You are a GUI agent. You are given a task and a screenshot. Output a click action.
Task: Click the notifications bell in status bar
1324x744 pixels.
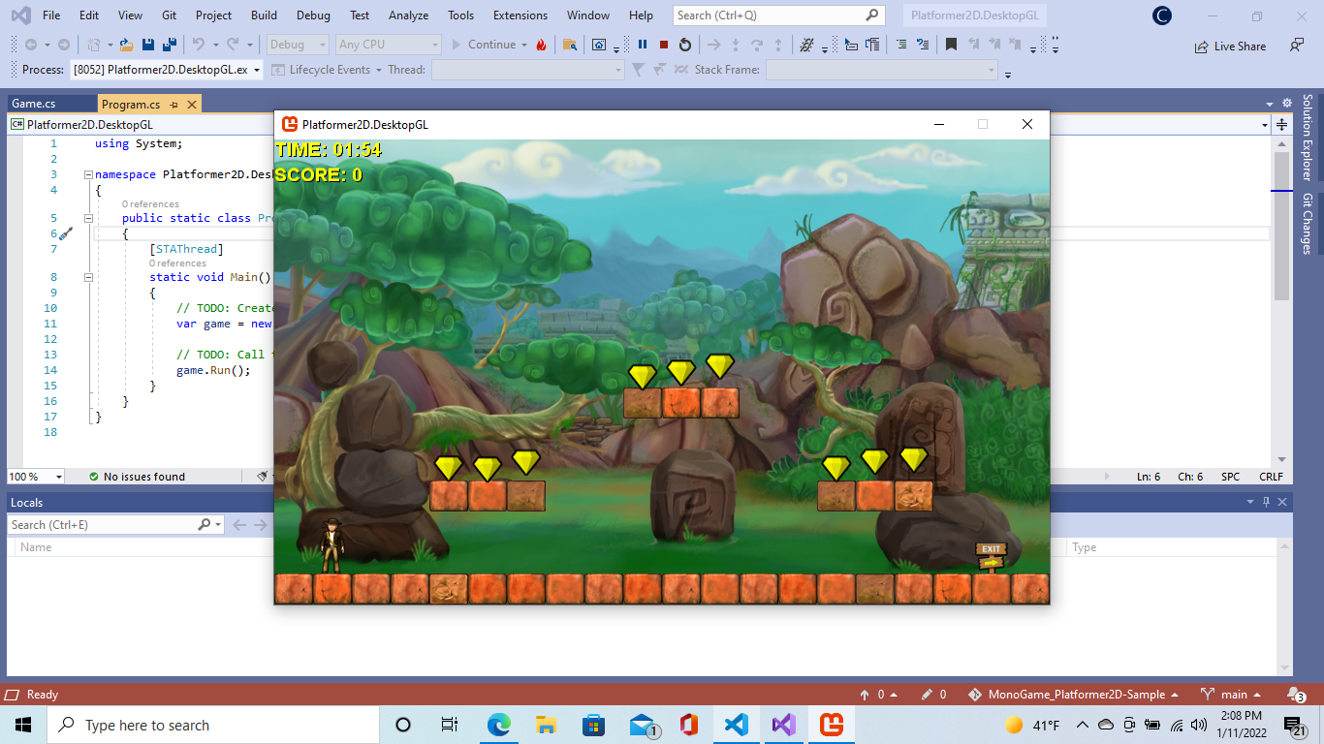tap(1297, 695)
